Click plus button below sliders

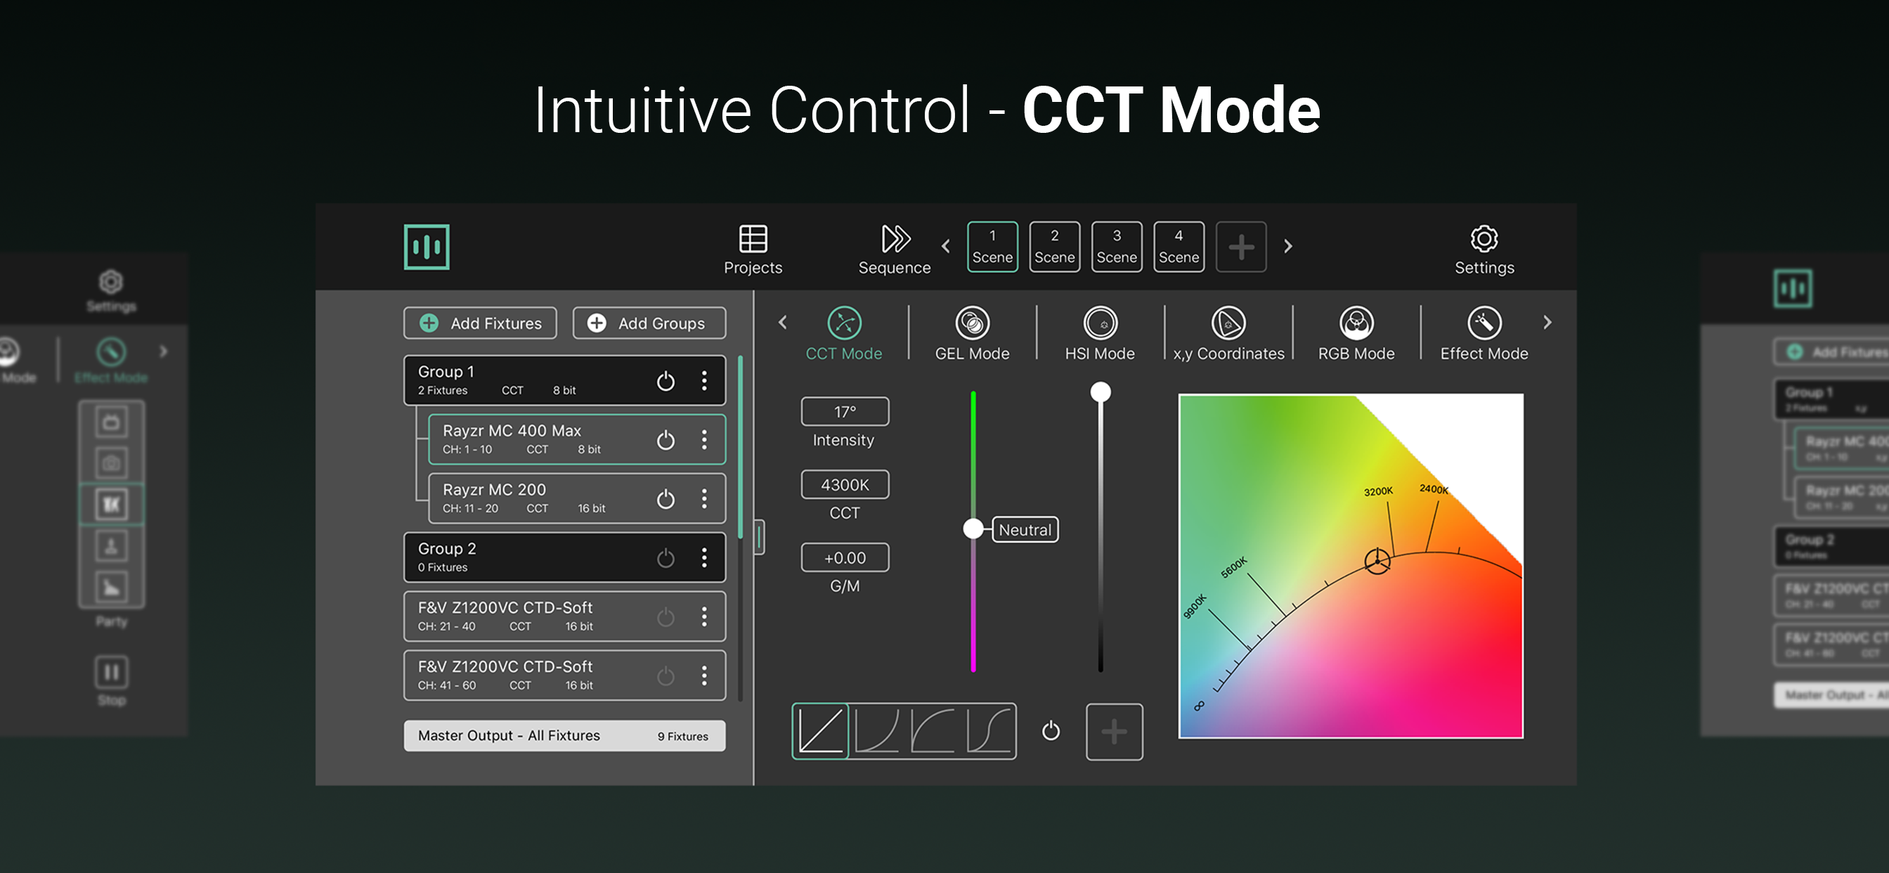tap(1114, 732)
